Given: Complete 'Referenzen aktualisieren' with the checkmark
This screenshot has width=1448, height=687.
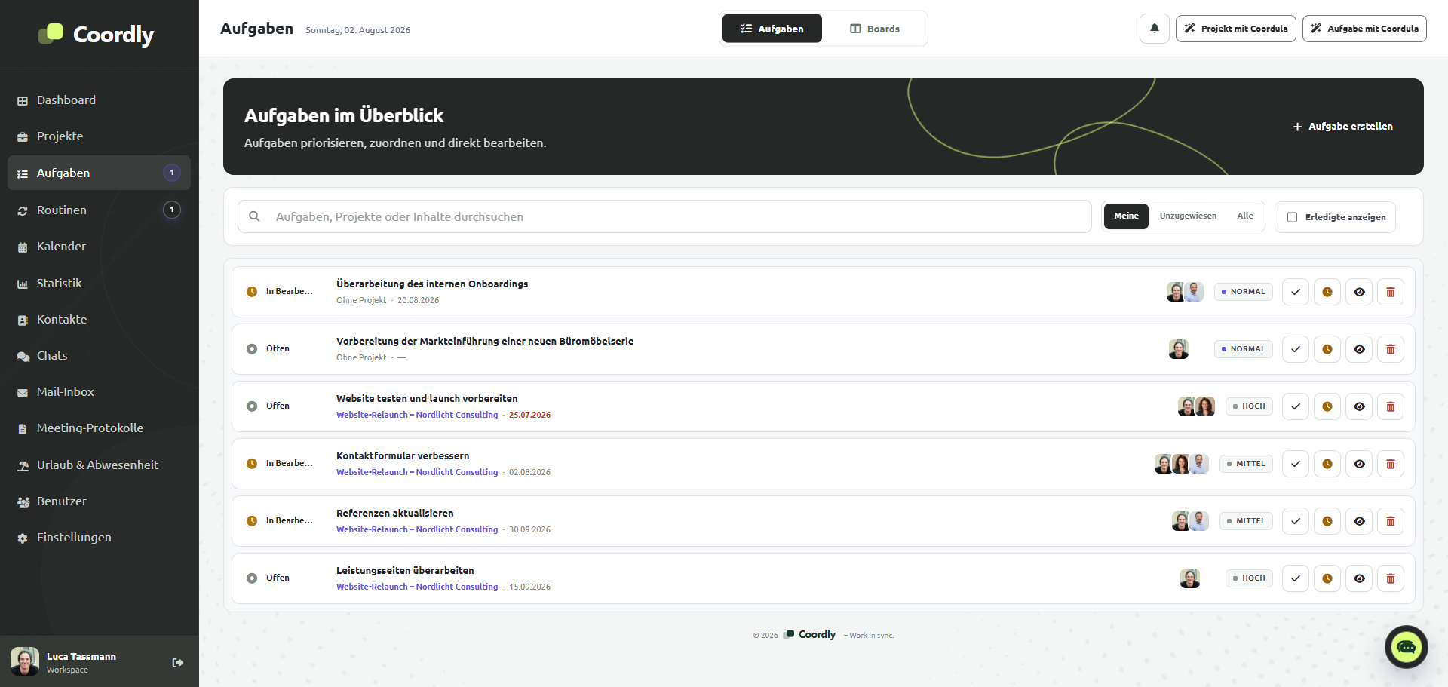Looking at the screenshot, I should click(1295, 521).
